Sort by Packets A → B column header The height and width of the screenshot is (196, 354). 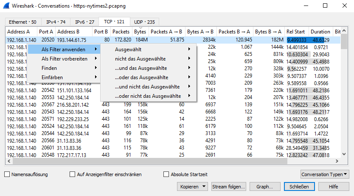point(167,32)
